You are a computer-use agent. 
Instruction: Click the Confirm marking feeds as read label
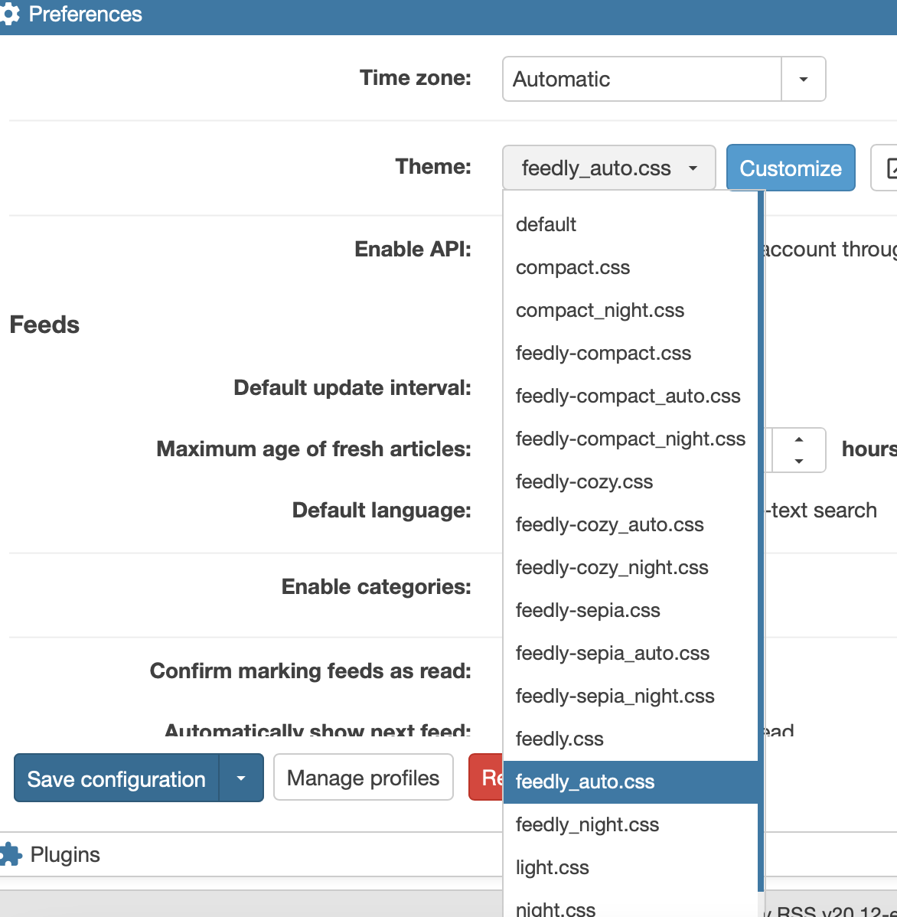pos(311,671)
